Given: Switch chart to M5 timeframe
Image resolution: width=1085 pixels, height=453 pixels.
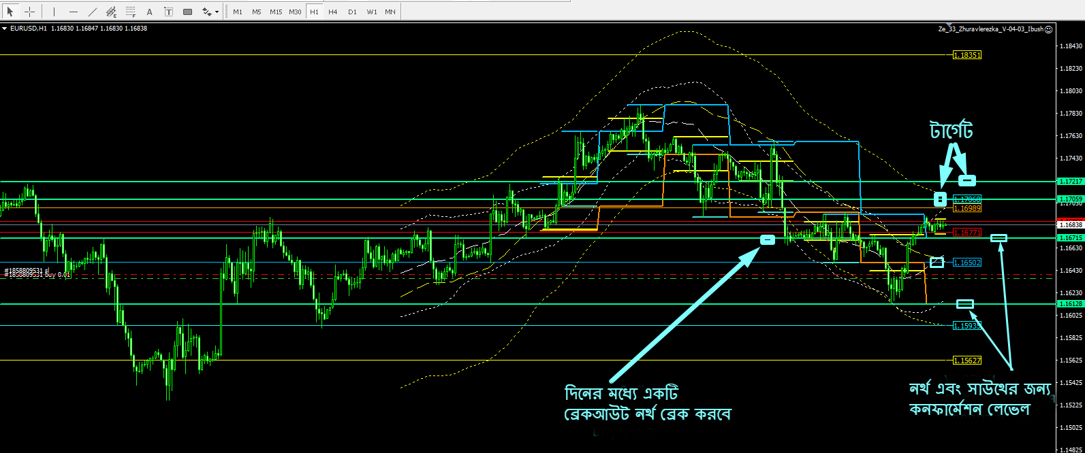Looking at the screenshot, I should 256,12.
